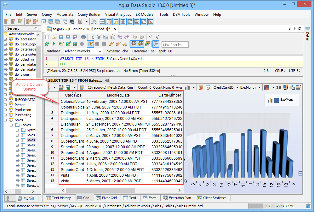Click the maximize icon of Servers panel

tap(36, 28)
